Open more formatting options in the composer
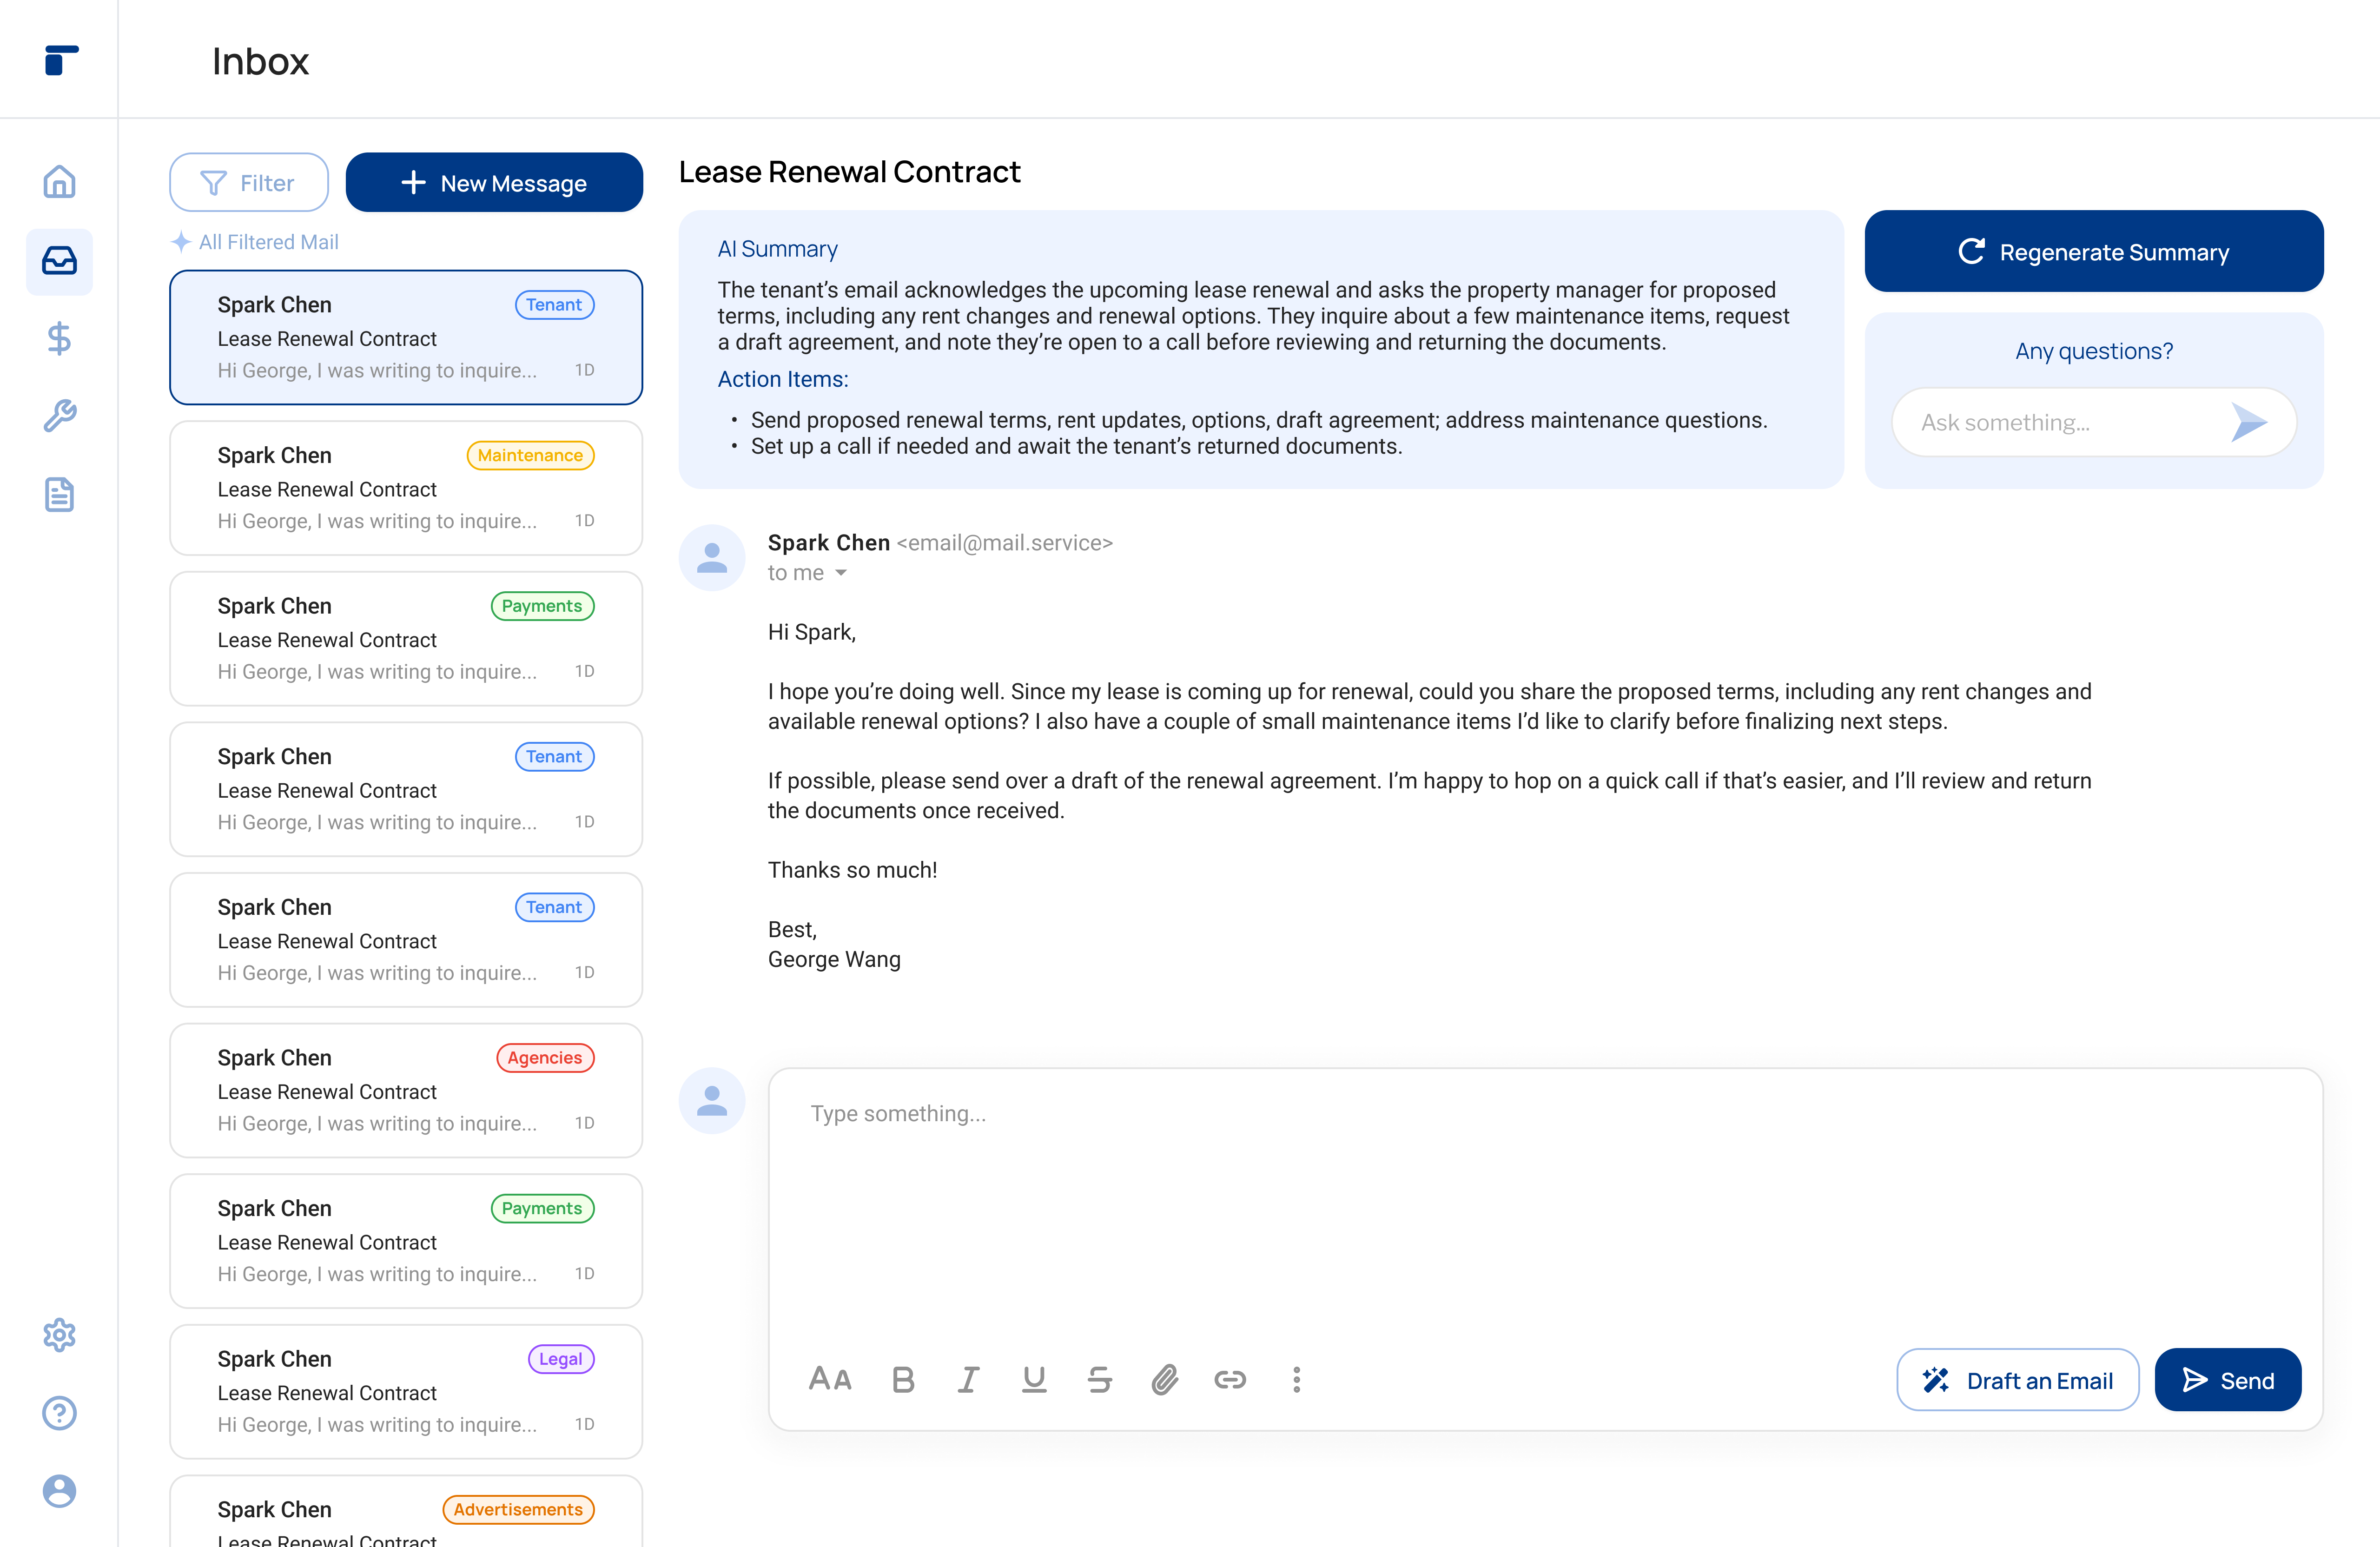2380x1547 pixels. (x=1296, y=1380)
